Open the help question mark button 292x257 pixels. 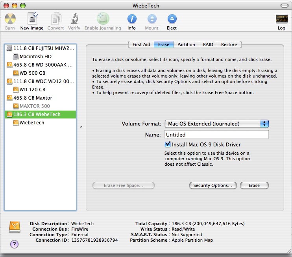coord(14,244)
